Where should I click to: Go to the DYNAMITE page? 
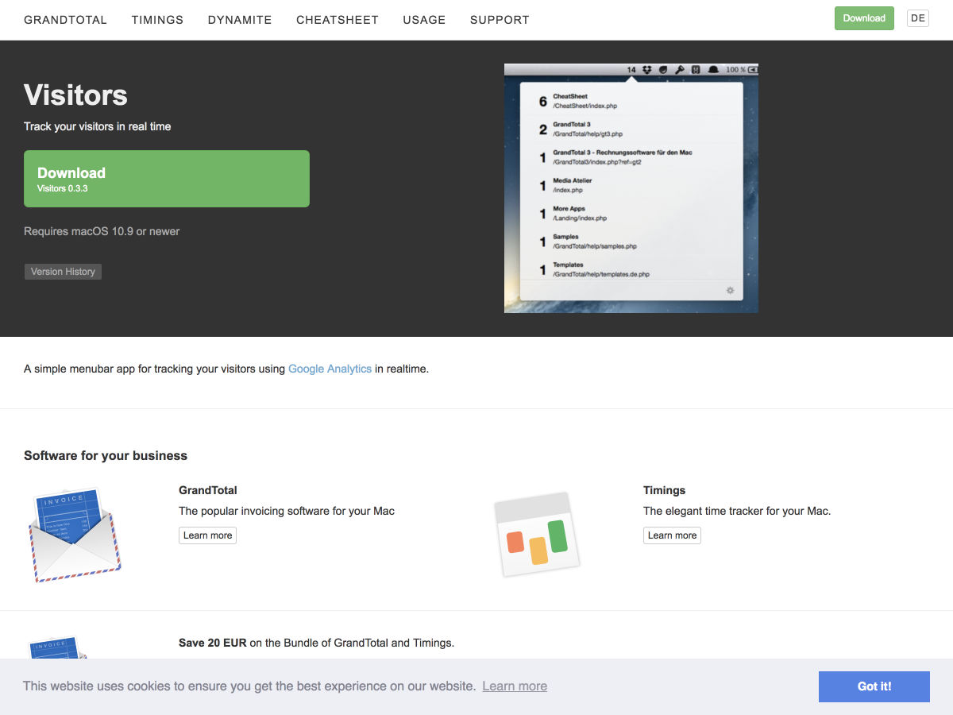(240, 20)
